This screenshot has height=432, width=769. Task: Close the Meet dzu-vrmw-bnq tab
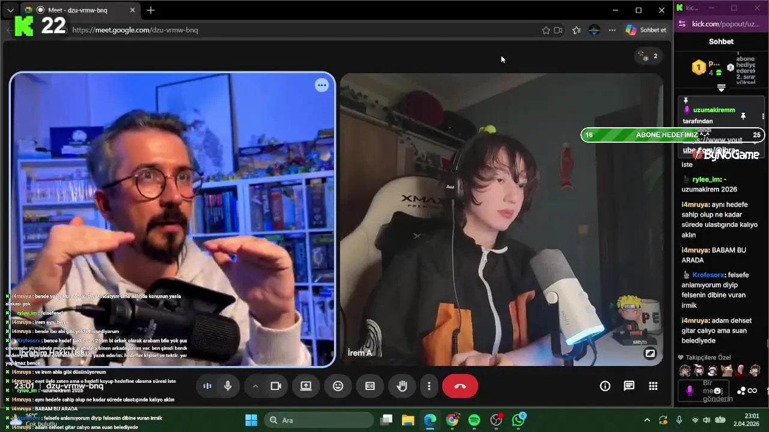(x=133, y=10)
